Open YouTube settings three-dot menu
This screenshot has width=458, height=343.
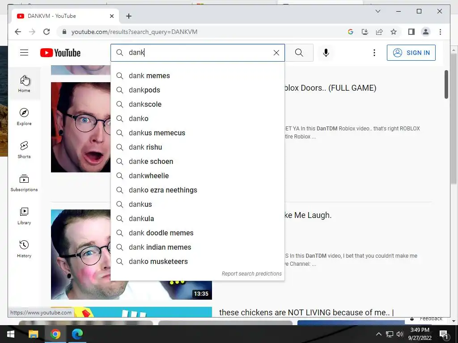374,53
